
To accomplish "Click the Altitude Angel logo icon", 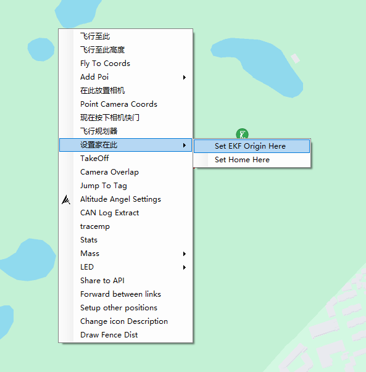I will 66,199.
